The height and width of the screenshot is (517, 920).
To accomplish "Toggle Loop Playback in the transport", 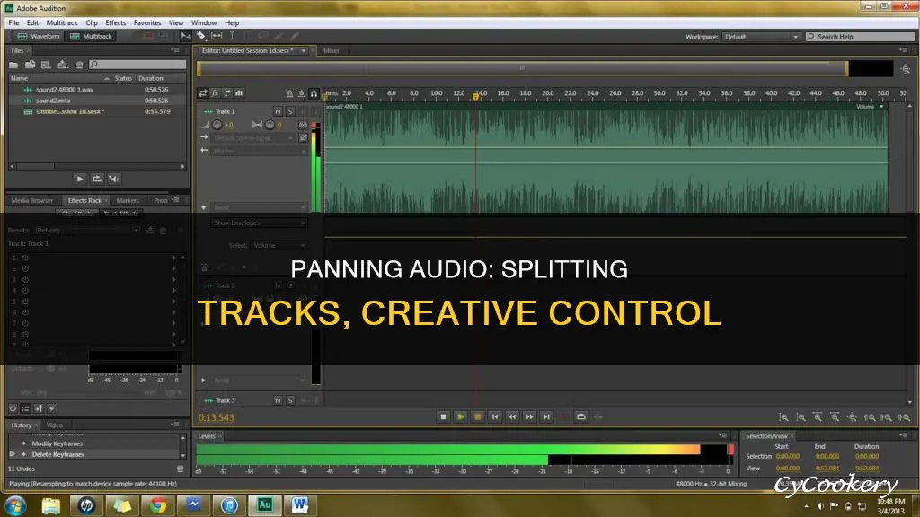I will 581,416.
